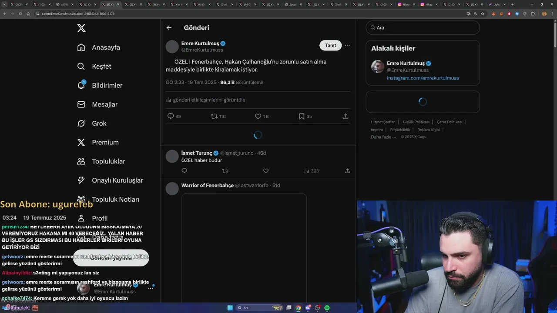
Task: Open Emre Kurtulmuş in Alakalı kişiler
Action: point(406,63)
